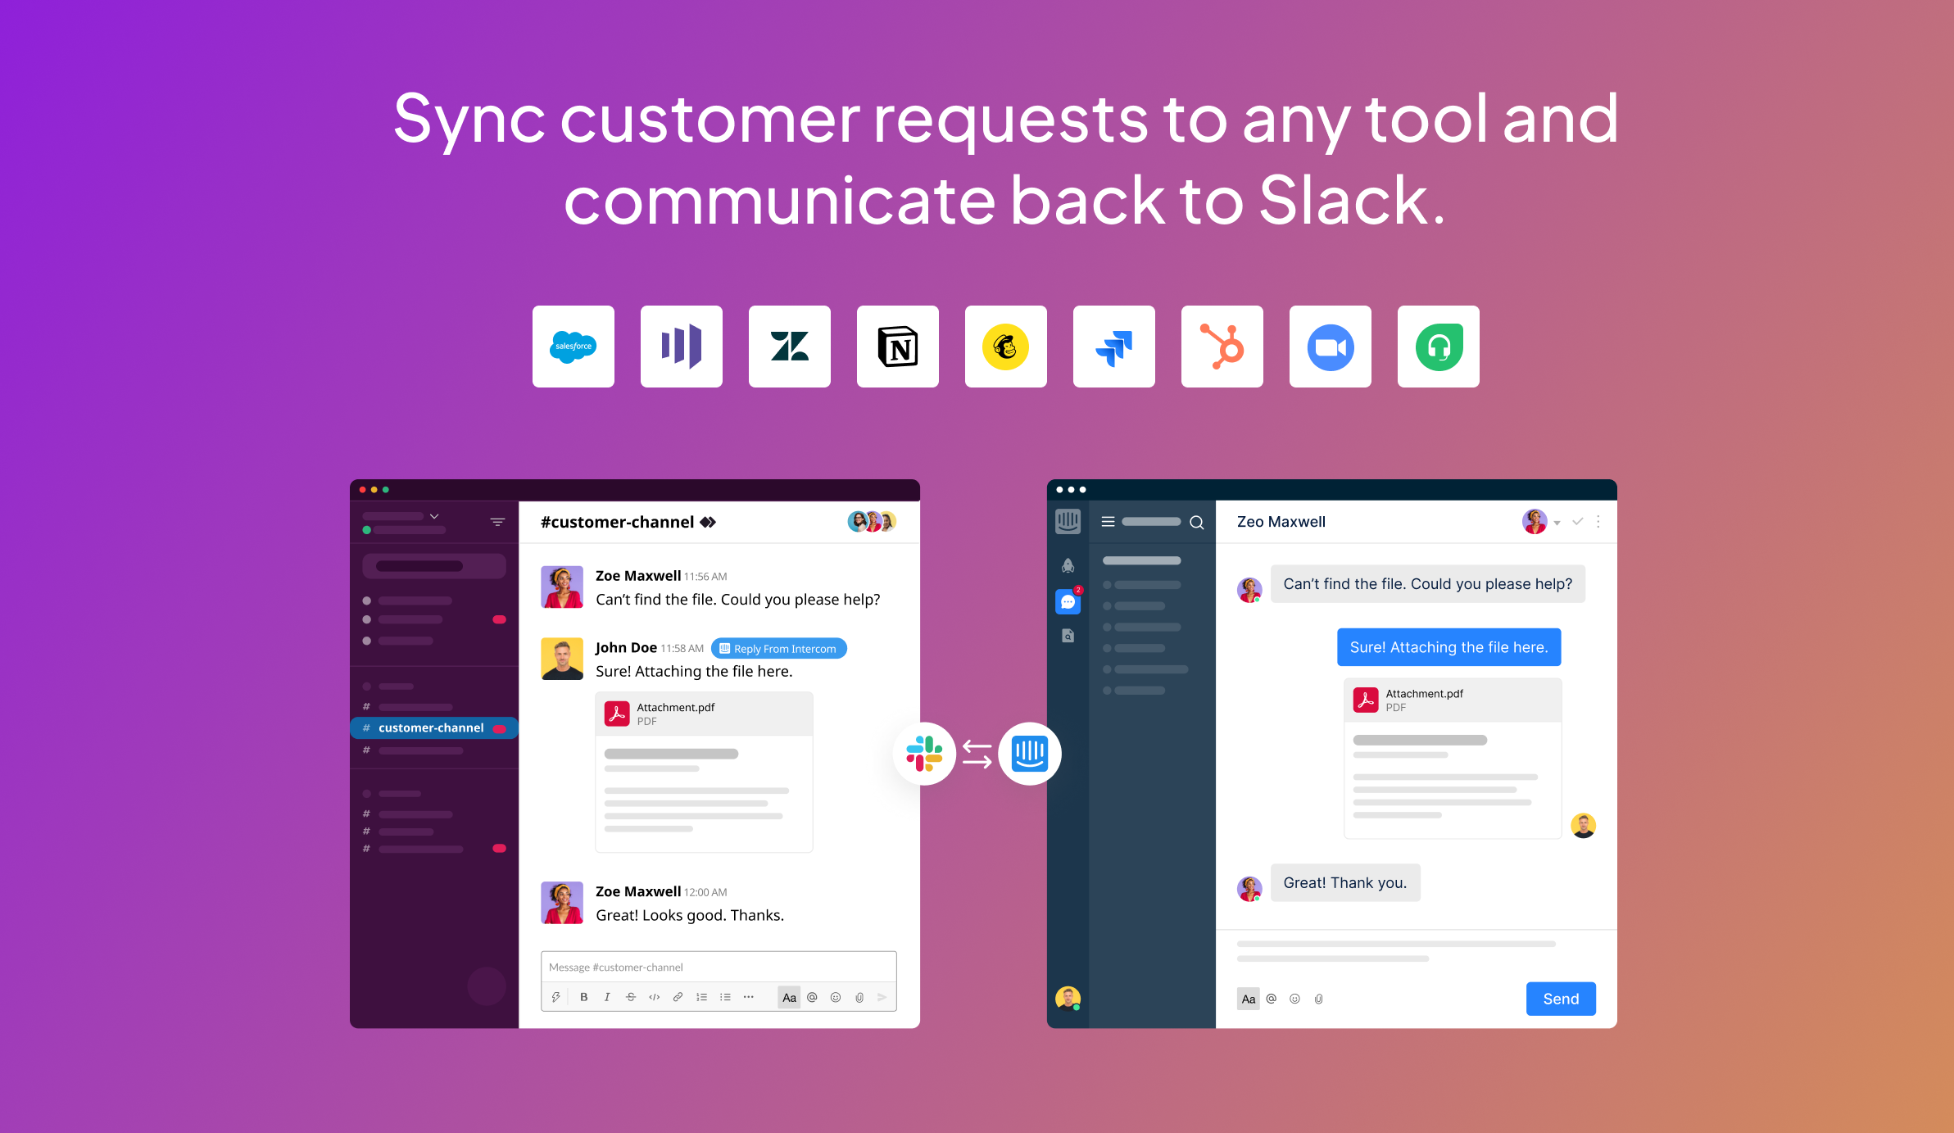Image resolution: width=1954 pixels, height=1133 pixels.
Task: Click the Mailchimp monkey icon
Action: 1006,347
